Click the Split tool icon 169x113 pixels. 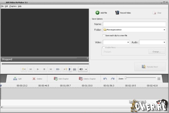tap(15, 79)
